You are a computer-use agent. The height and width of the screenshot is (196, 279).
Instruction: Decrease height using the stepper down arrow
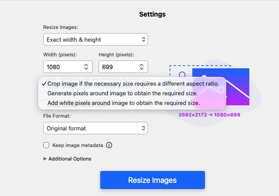pos(141,69)
